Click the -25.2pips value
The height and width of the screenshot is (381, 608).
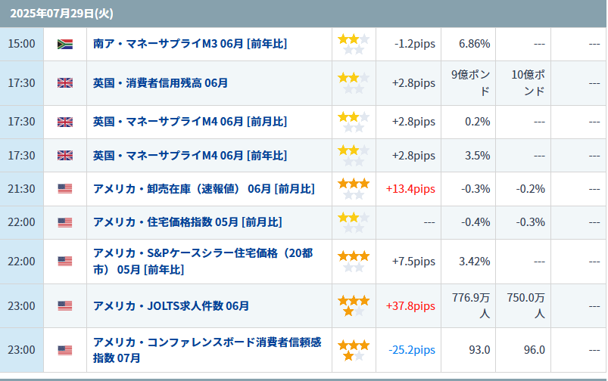pos(412,350)
